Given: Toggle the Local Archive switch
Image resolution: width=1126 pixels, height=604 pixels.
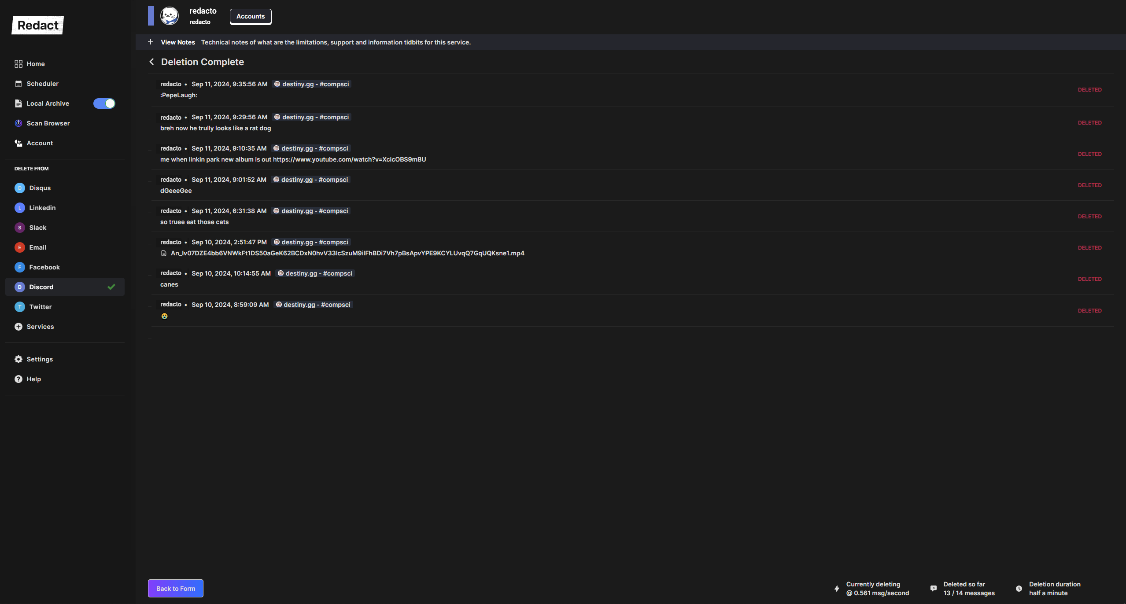Looking at the screenshot, I should pyautogui.click(x=104, y=103).
